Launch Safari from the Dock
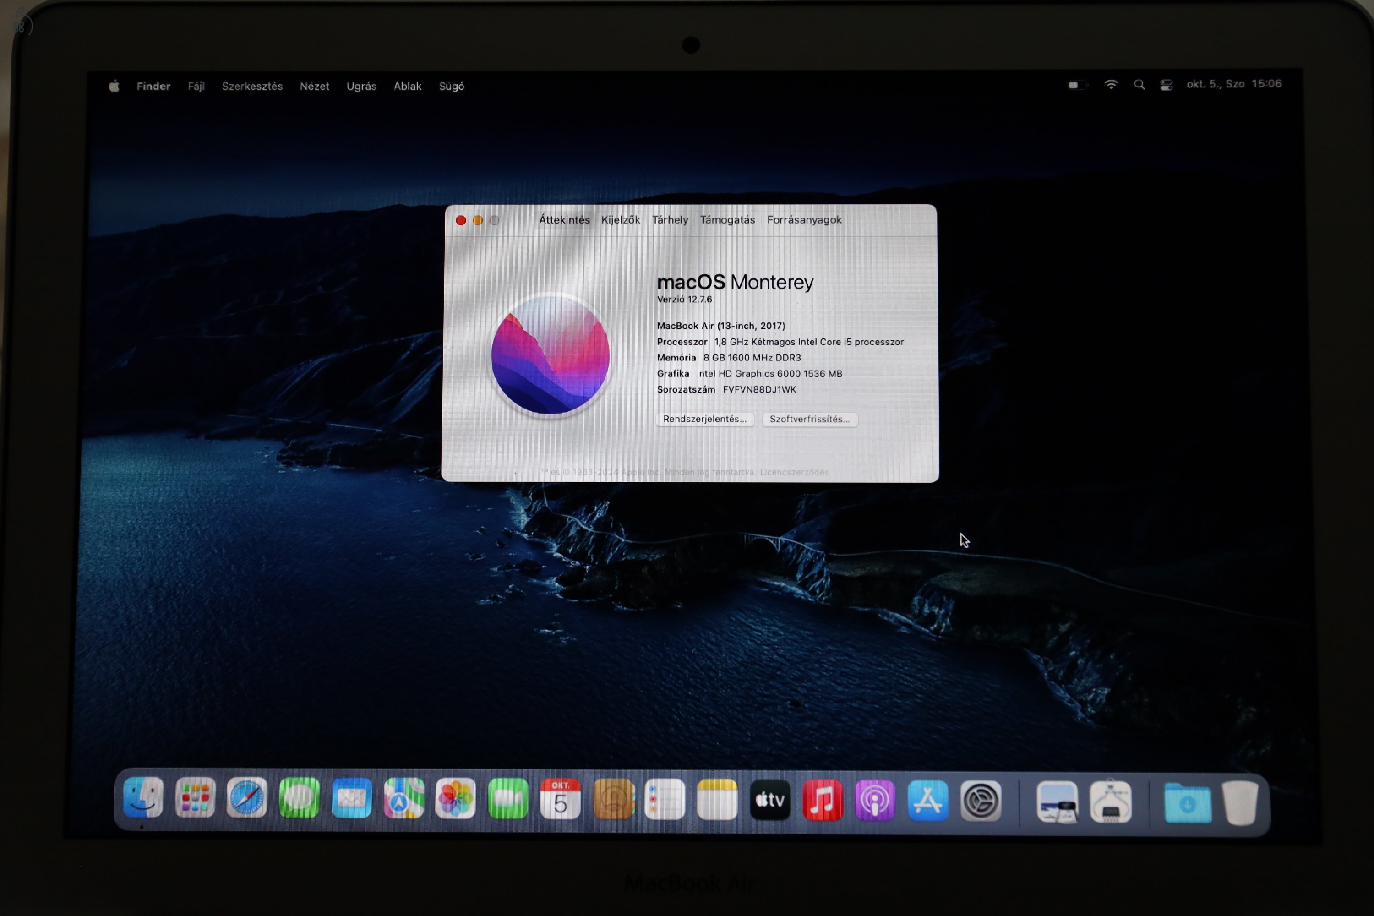The image size is (1374, 916). (x=247, y=798)
